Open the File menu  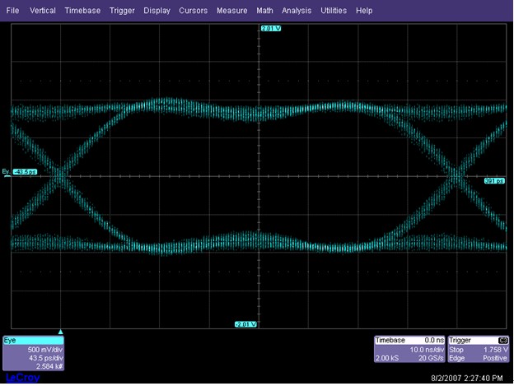click(12, 11)
